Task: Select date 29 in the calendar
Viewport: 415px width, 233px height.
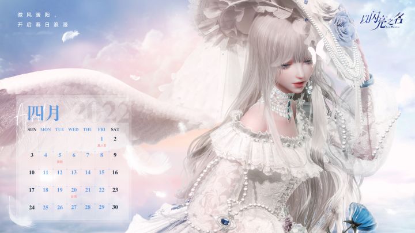Action: click(x=101, y=207)
